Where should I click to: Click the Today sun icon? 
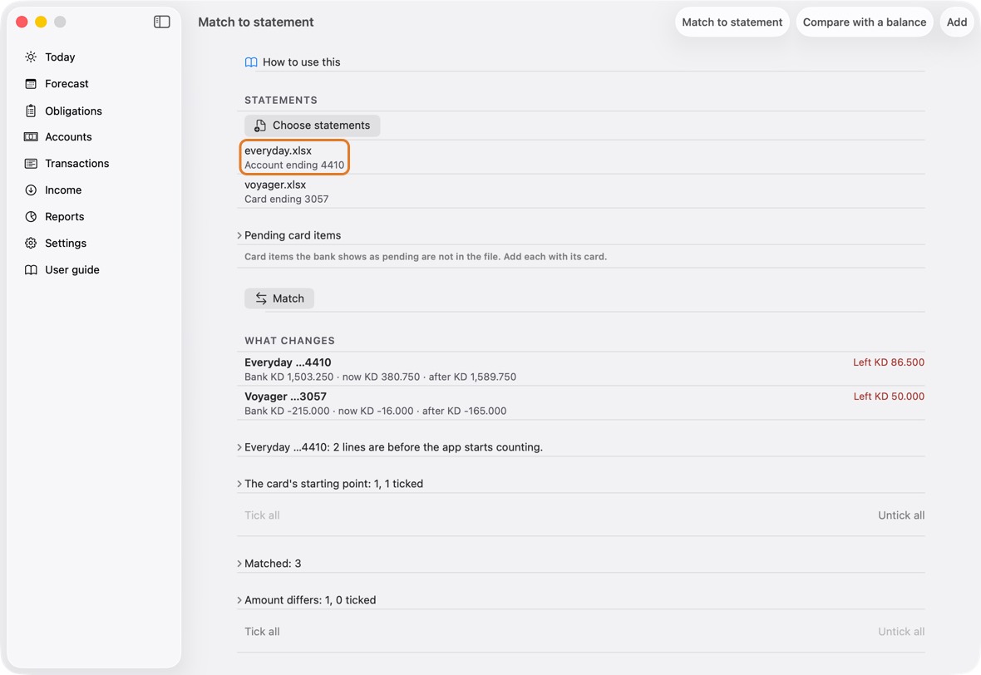[x=31, y=57]
